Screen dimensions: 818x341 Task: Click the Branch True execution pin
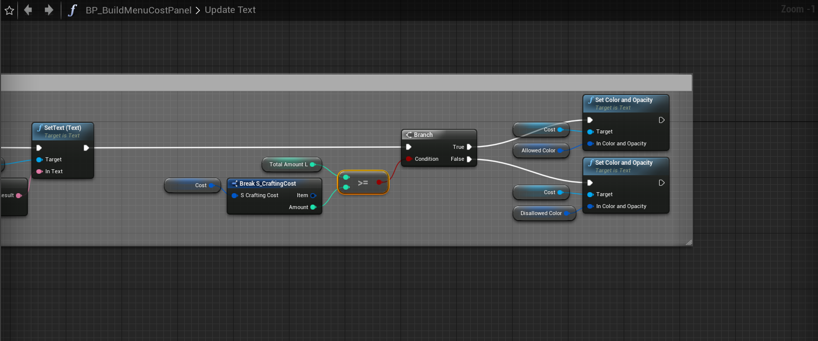469,147
